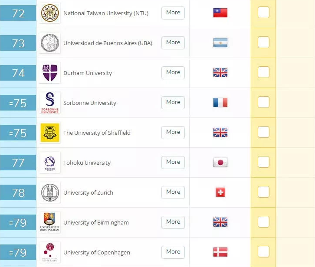Enable the compare checkbox for University of Copenhagen
The image size is (315, 267).
click(263, 252)
